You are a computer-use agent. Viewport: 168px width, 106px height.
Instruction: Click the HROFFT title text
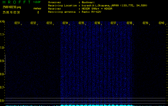tap(17, 2)
